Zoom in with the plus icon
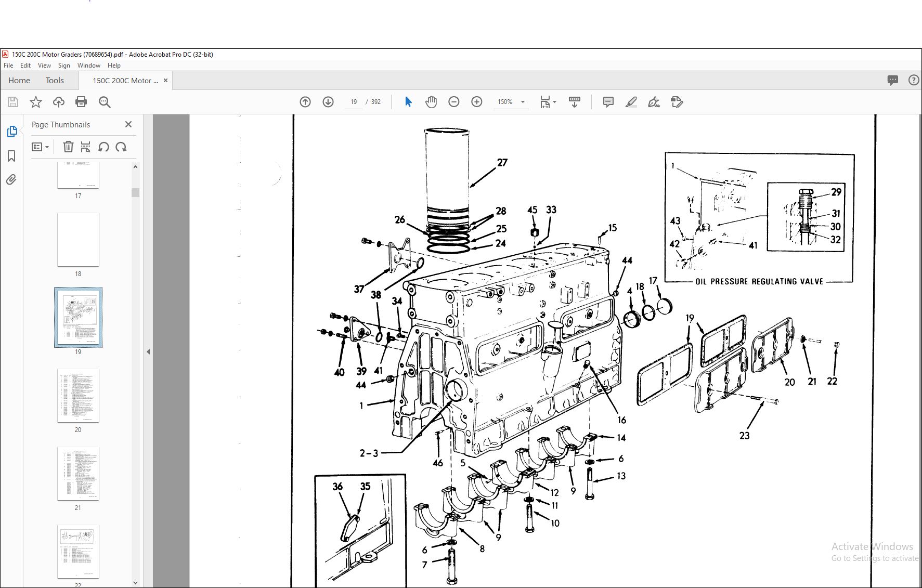Screen dimensions: 922x588 (x=477, y=102)
